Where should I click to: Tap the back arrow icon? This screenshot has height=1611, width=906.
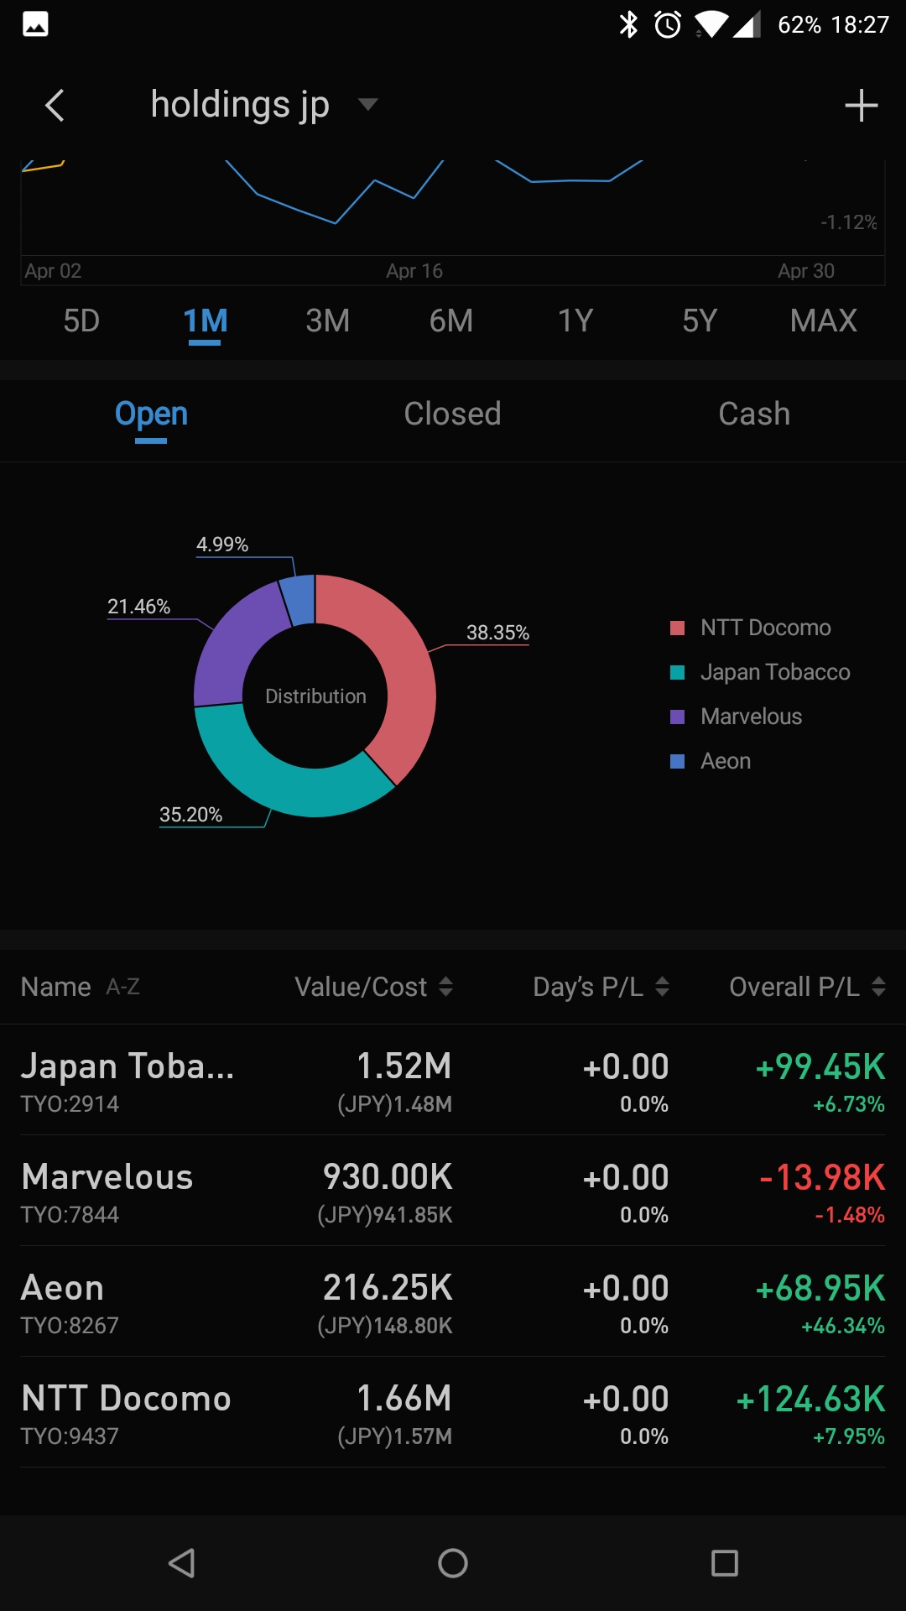[55, 106]
